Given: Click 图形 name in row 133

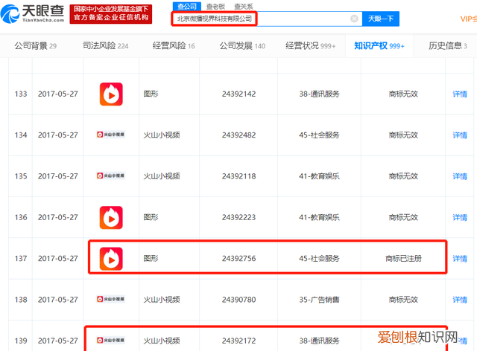Looking at the screenshot, I should click(151, 94).
